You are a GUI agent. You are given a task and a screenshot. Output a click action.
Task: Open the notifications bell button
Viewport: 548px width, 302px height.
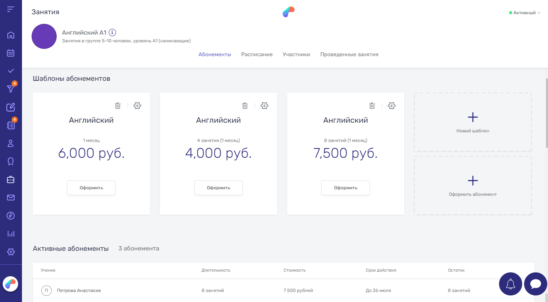511,284
